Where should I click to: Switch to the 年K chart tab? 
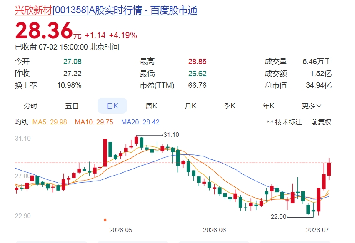coord(268,106)
